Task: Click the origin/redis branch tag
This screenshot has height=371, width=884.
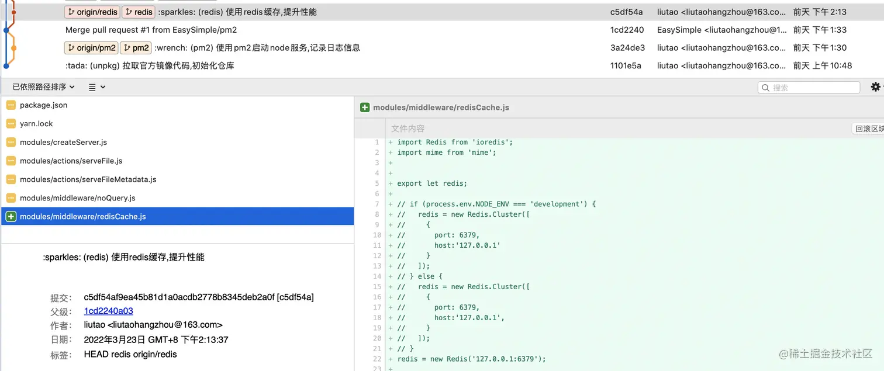Action: pyautogui.click(x=92, y=12)
